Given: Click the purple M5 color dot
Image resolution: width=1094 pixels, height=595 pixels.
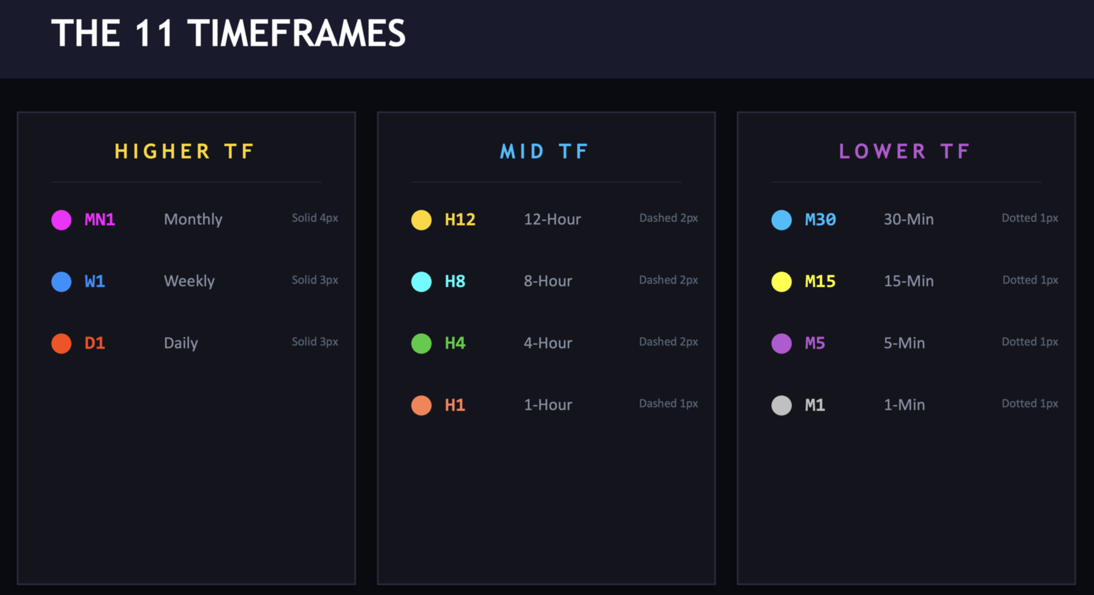Looking at the screenshot, I should (x=782, y=343).
